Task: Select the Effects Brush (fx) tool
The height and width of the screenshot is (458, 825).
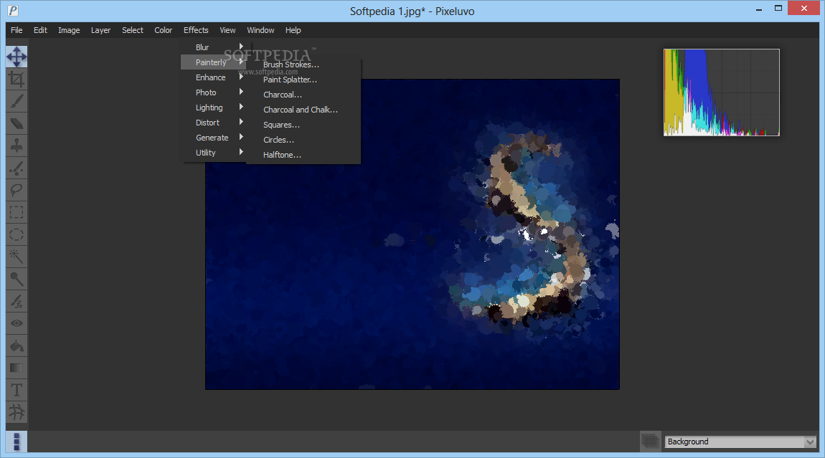Action: pyautogui.click(x=16, y=301)
